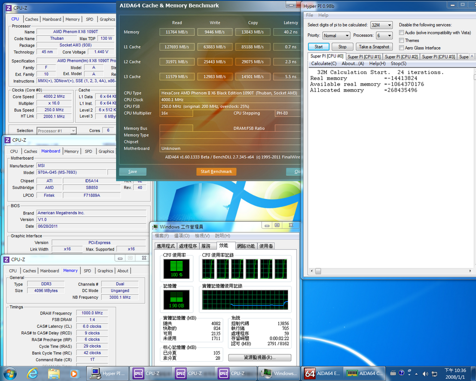Open the pi digits 32M dropdown
This screenshot has height=381, width=476.
381,25
